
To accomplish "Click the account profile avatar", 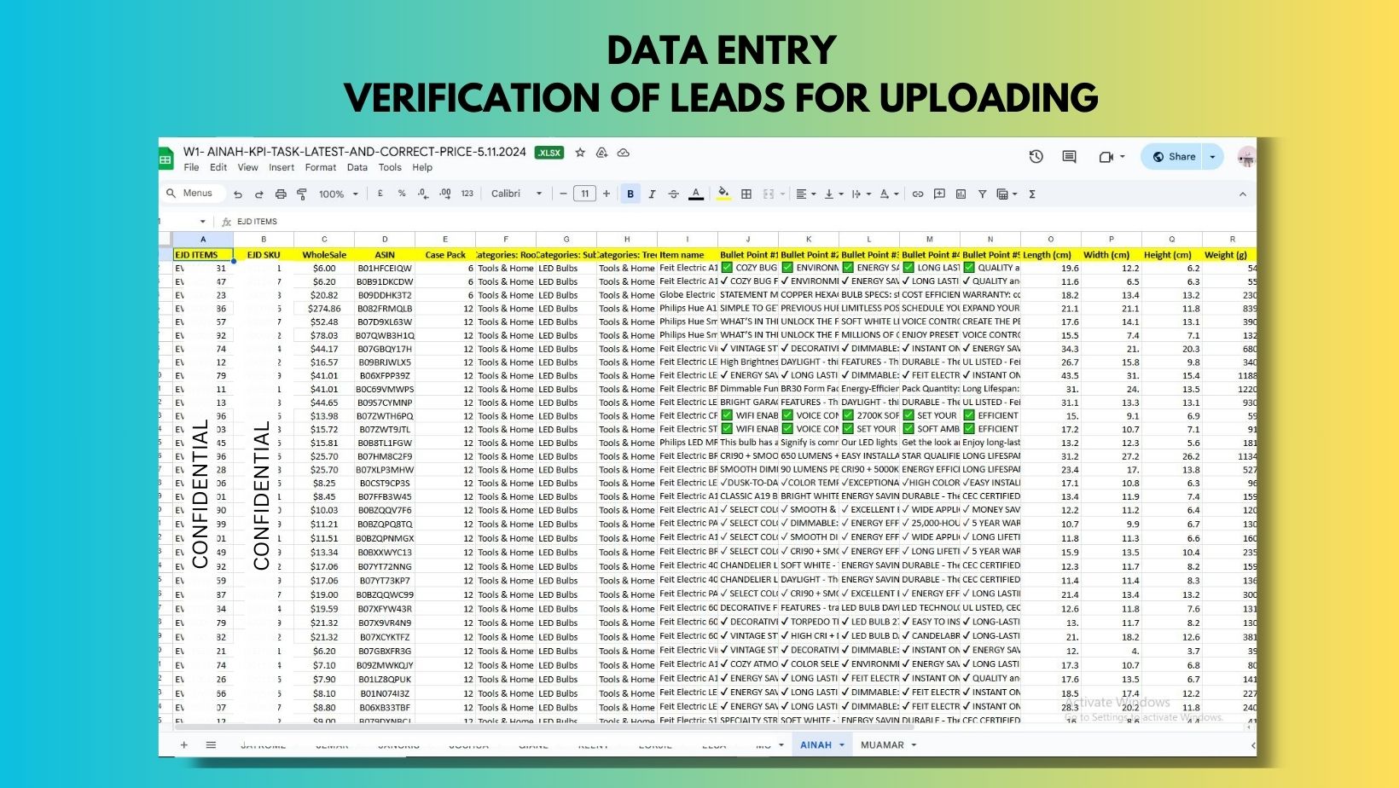I will click(1247, 157).
